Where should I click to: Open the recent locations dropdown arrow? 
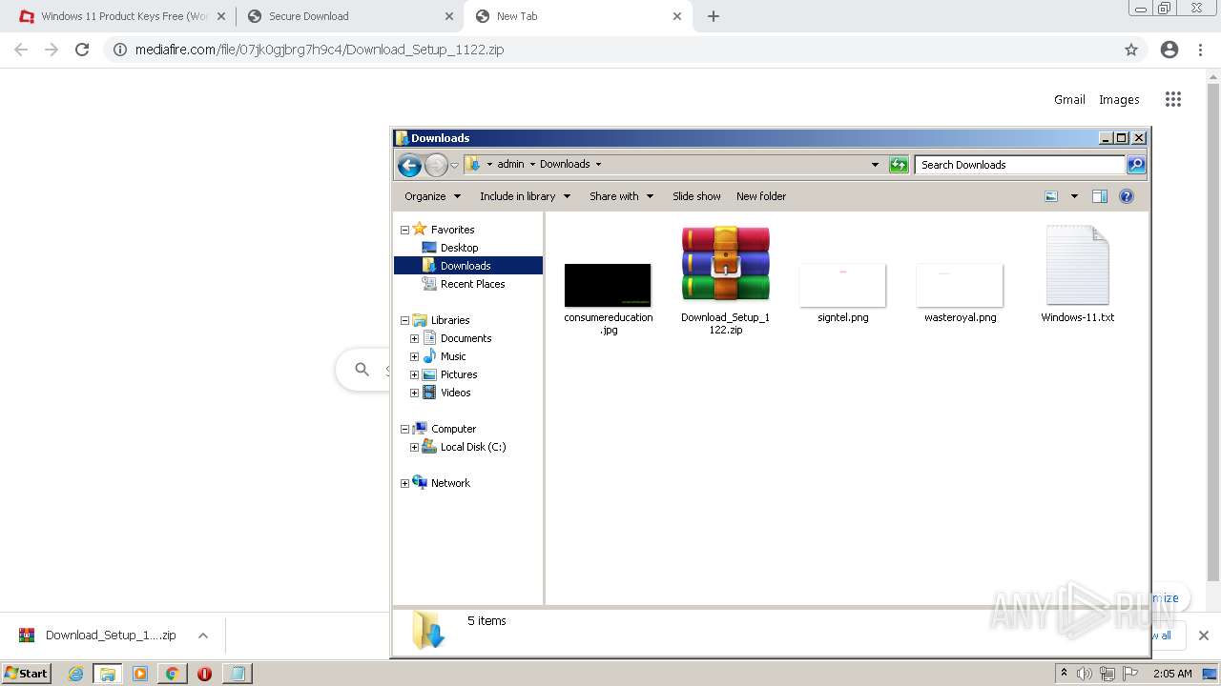pyautogui.click(x=454, y=165)
